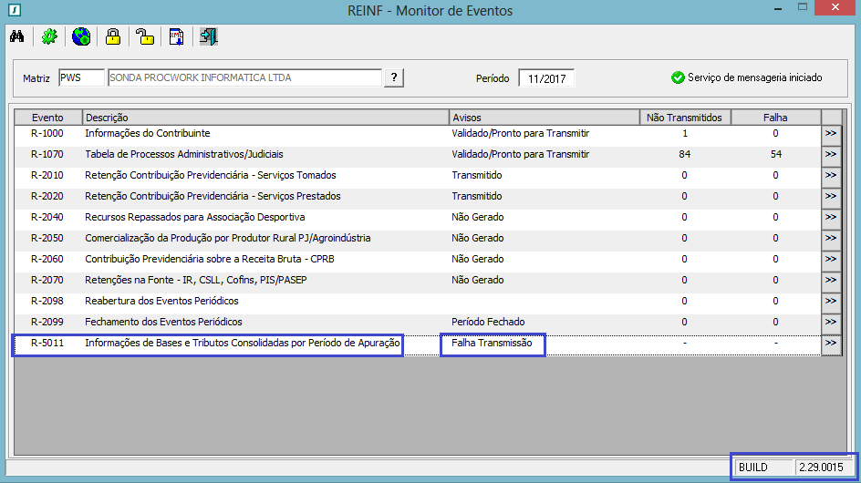
Task: Expand details for event R-1070
Action: [830, 154]
